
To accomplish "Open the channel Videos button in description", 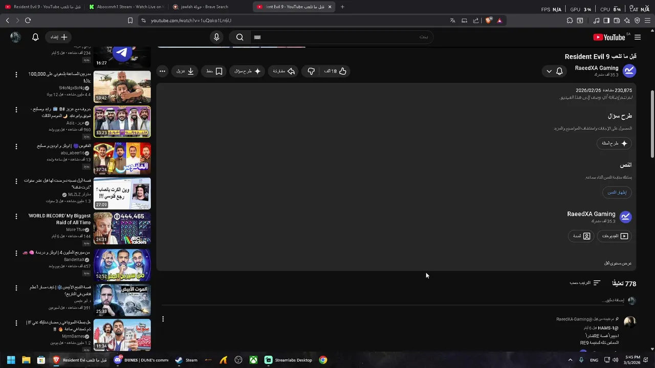I will click(x=614, y=236).
